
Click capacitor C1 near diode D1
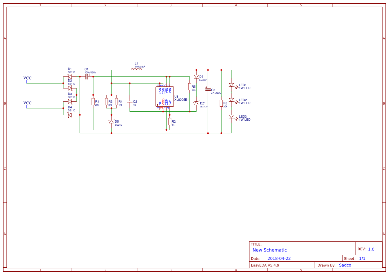click(x=86, y=76)
